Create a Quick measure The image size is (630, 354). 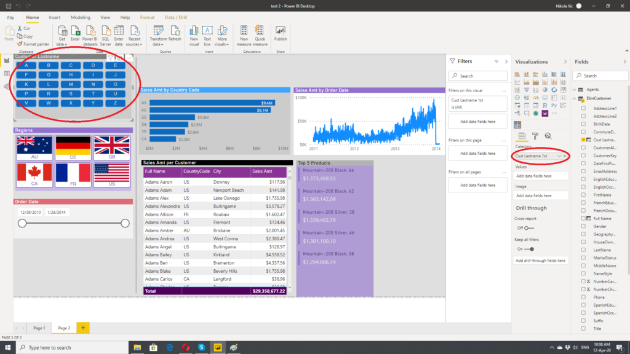260,36
